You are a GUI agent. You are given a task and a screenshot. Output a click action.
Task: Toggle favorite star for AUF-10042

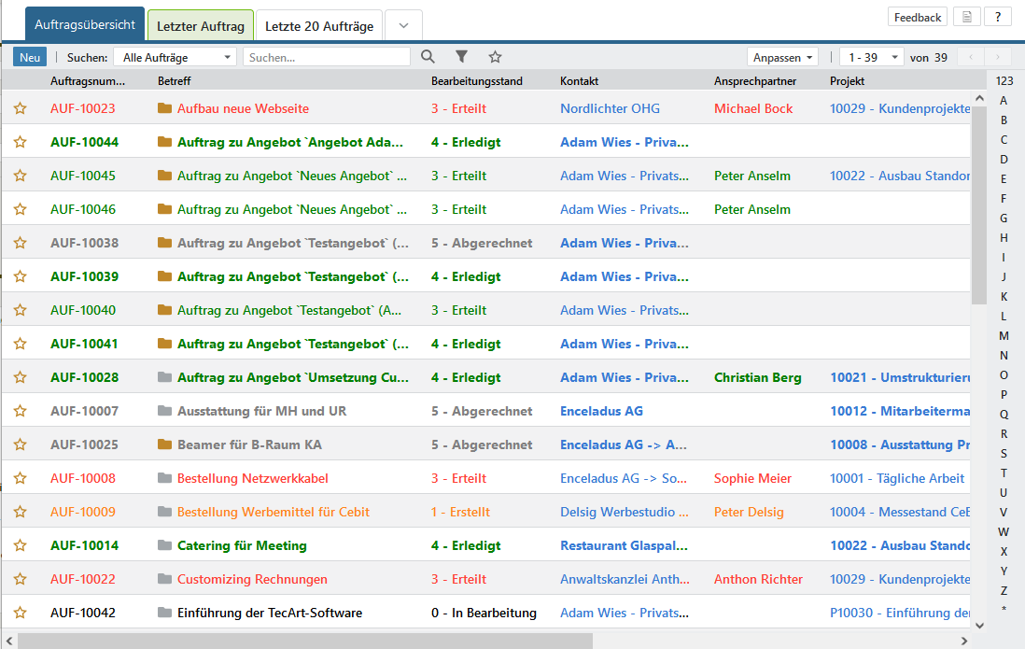[20, 613]
